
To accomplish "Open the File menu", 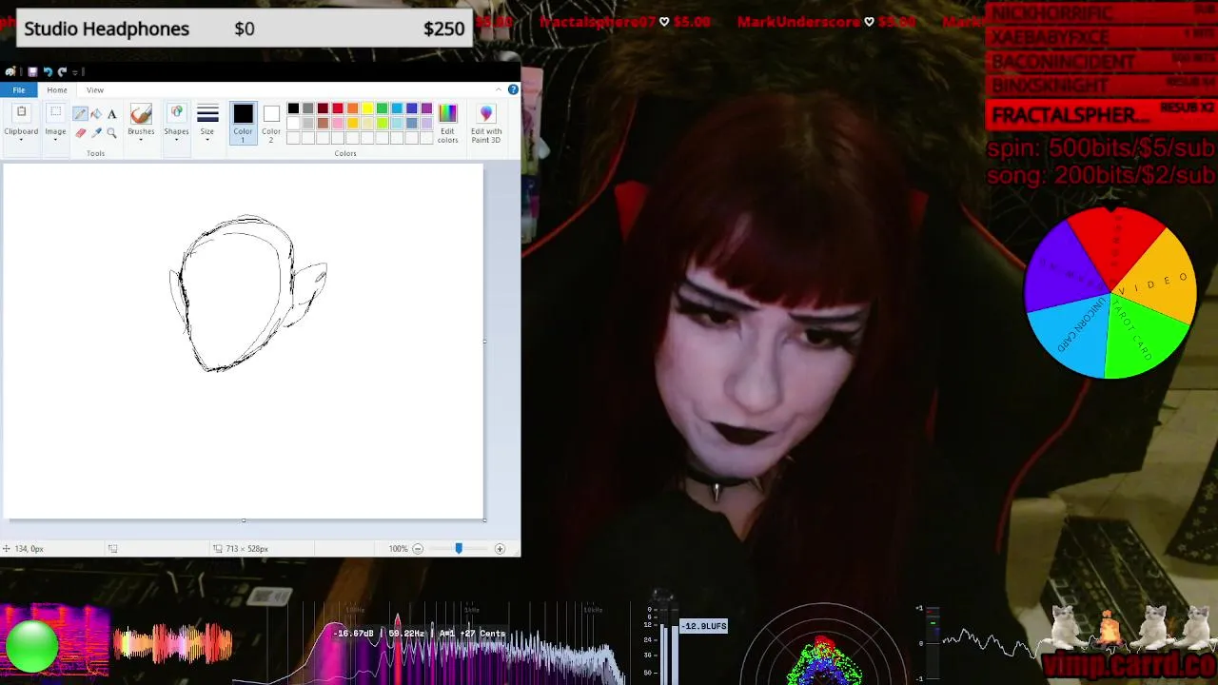I will (x=19, y=89).
